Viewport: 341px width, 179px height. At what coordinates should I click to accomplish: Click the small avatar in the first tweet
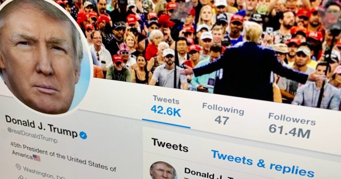tap(163, 170)
